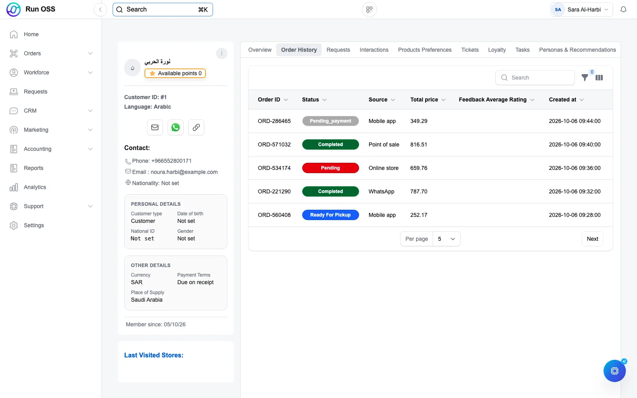Sort by Created at column chevron
The width and height of the screenshot is (637, 398).
pyautogui.click(x=582, y=99)
